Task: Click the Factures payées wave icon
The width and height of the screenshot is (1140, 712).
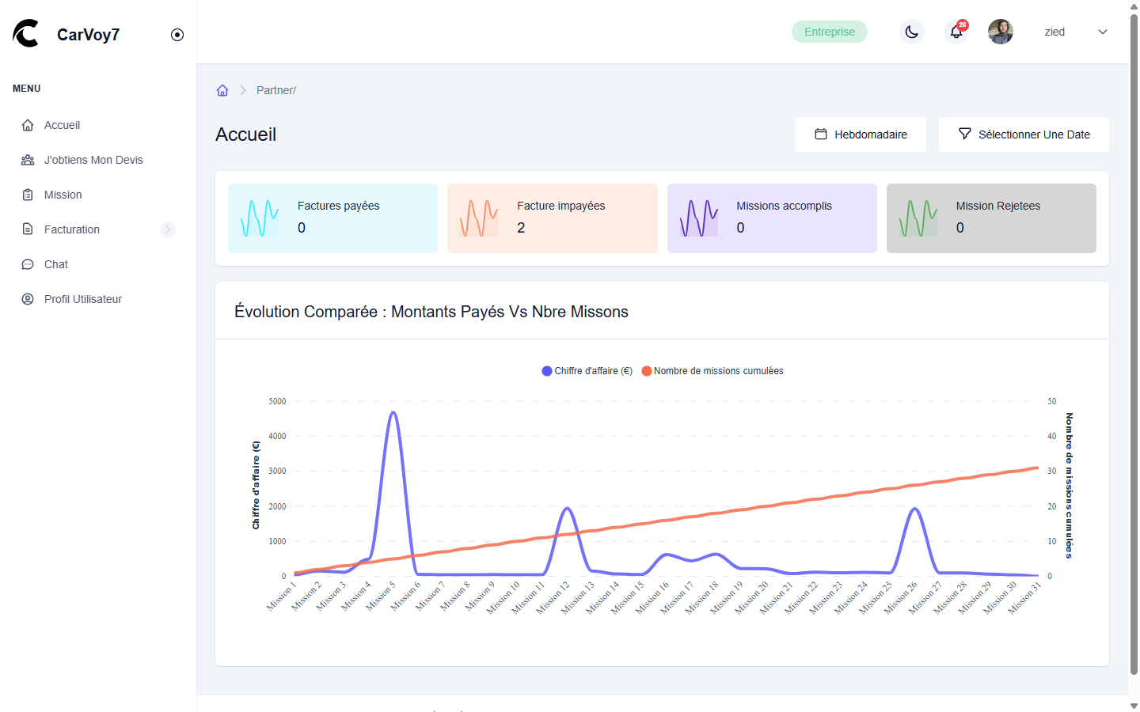Action: point(260,218)
